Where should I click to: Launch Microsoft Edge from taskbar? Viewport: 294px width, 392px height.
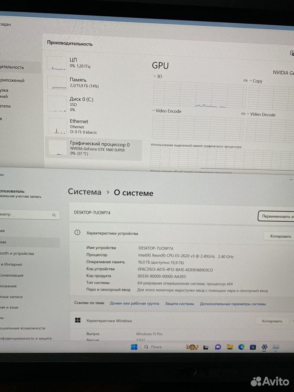click(241, 347)
